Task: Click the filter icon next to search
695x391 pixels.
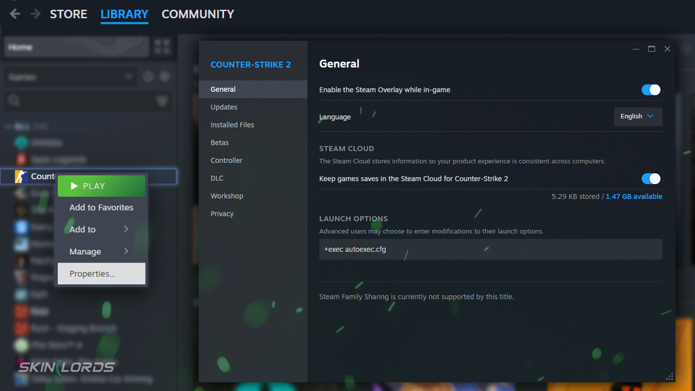Action: point(162,100)
